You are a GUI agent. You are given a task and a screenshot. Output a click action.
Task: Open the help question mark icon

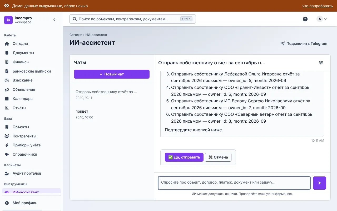pyautogui.click(x=305, y=19)
